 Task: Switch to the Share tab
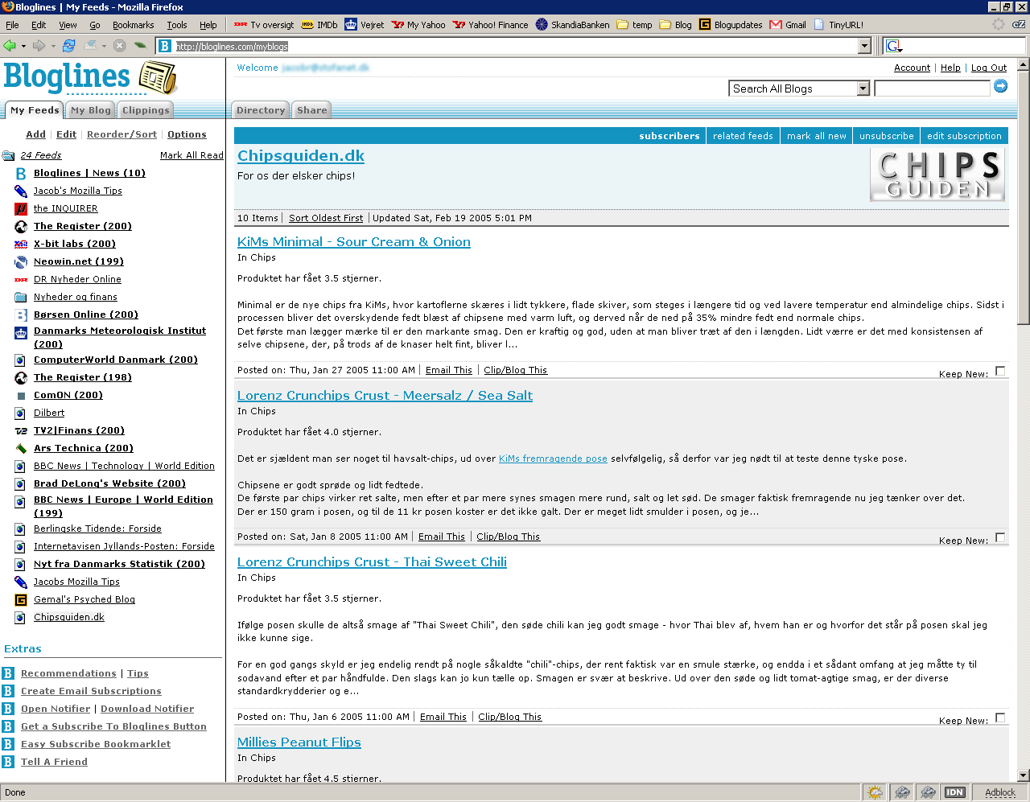tap(312, 110)
